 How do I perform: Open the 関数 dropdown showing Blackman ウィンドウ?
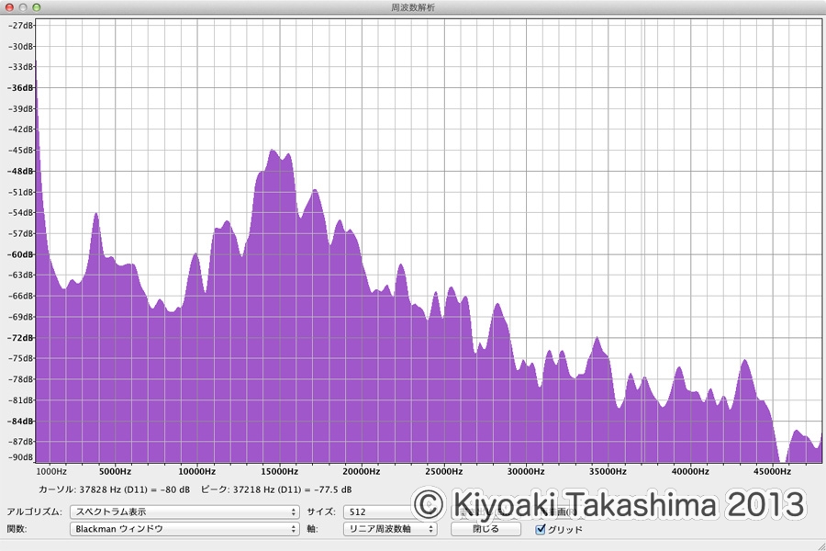tap(184, 529)
